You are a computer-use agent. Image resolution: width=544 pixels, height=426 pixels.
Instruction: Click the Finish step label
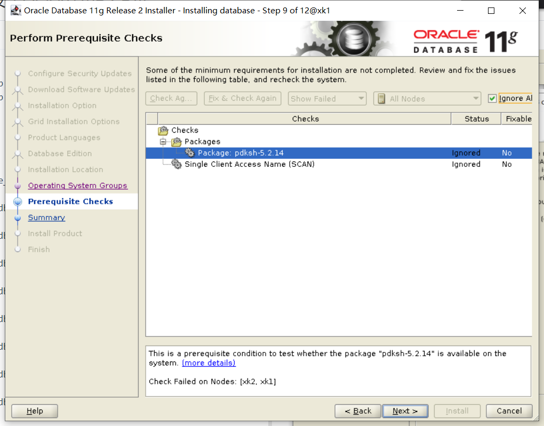click(x=39, y=250)
